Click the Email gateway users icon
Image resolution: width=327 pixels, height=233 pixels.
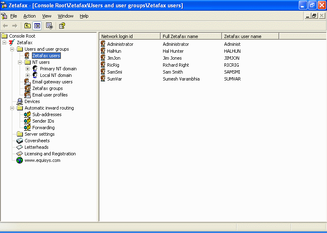27,82
